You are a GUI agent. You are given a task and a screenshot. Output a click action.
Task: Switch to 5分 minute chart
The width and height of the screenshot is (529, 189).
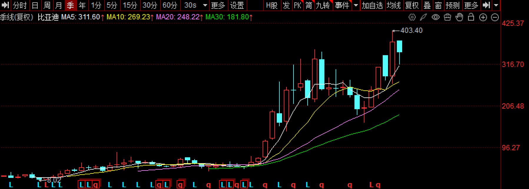click(x=112, y=5)
